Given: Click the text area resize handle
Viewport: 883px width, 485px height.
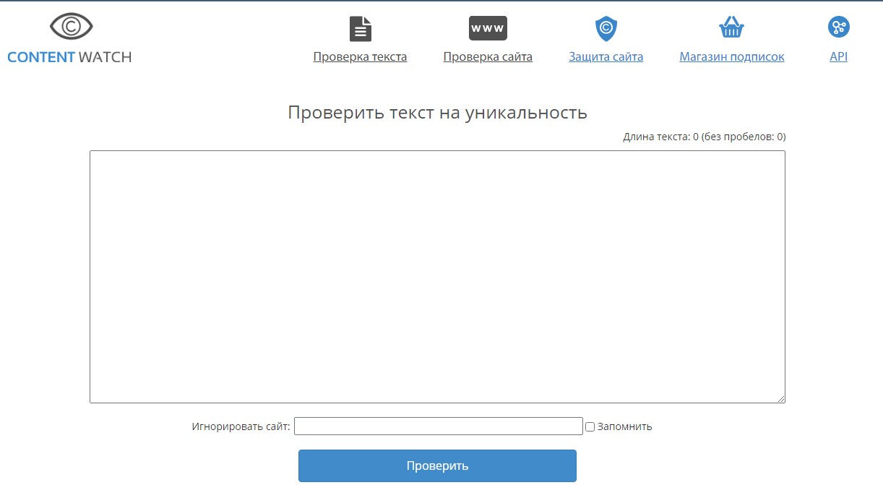Looking at the screenshot, I should [780, 398].
